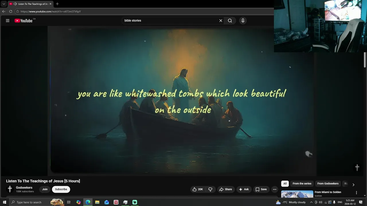Screen dimensions: 367x206
Task: Select the 'From the series' chip
Action: point(302,184)
